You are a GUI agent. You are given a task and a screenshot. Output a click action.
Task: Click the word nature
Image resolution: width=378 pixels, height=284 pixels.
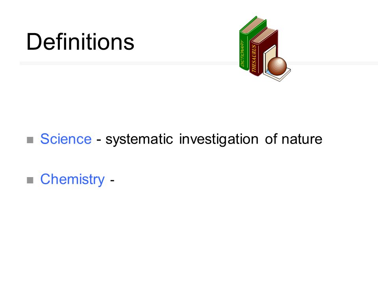tap(302, 139)
